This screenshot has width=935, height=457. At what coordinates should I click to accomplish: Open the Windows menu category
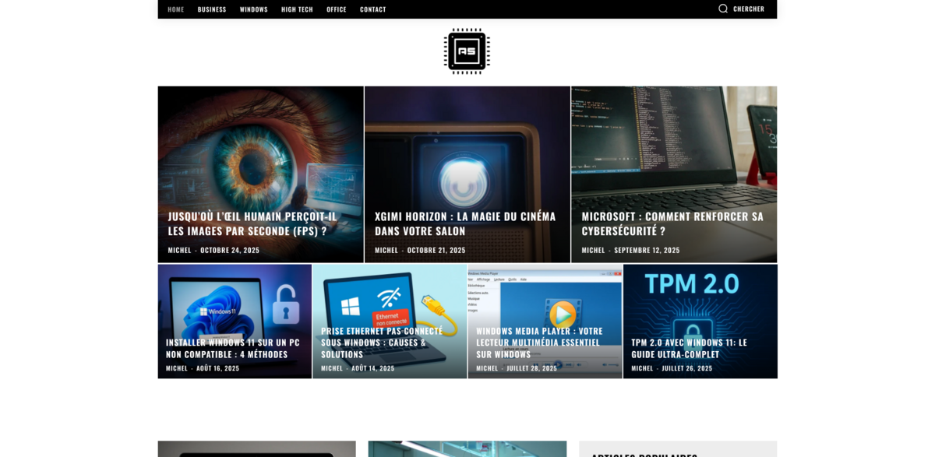point(254,9)
